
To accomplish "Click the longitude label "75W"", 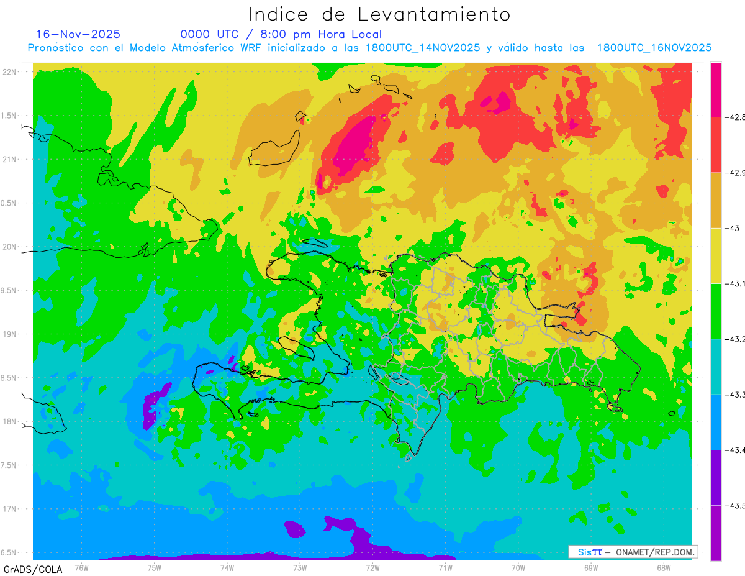I will click(154, 567).
